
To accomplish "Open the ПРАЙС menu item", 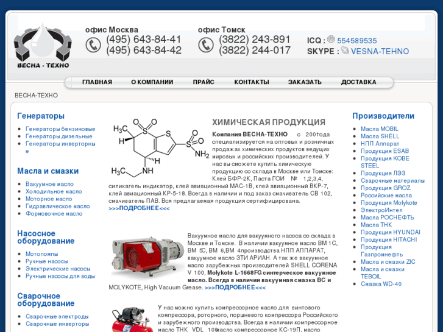I will 204,82.
